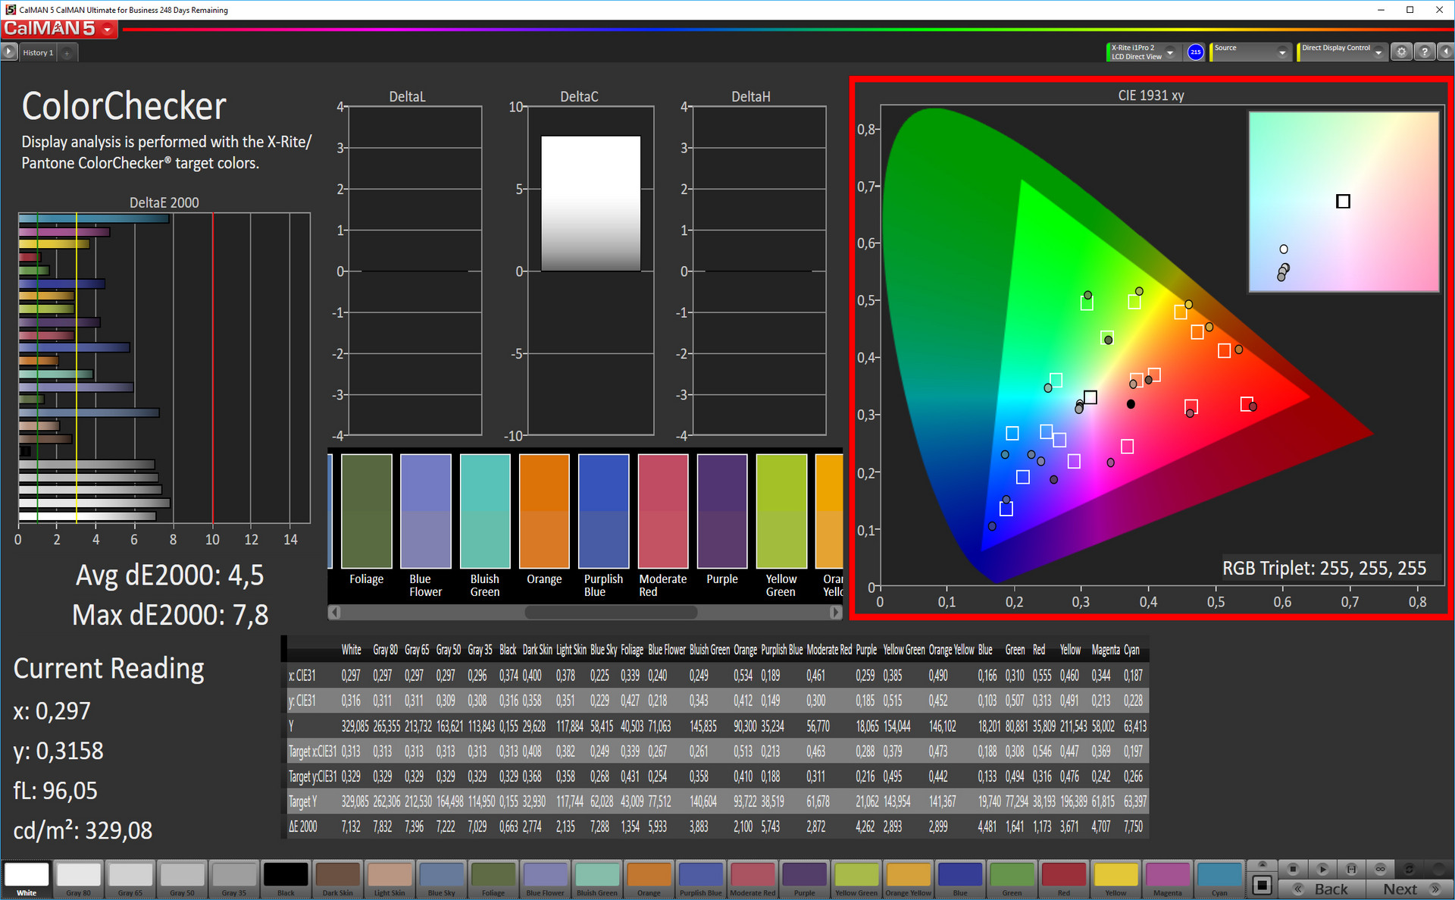Expand the X-Rite i1Pro 2 meter dropdown

[1170, 52]
